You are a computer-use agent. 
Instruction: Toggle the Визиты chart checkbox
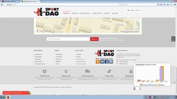click(x=159, y=85)
